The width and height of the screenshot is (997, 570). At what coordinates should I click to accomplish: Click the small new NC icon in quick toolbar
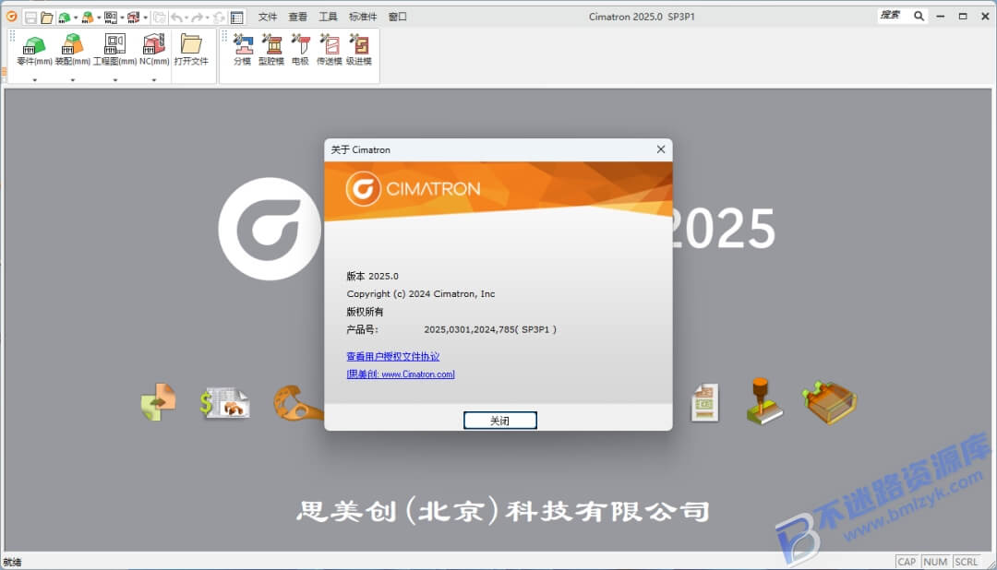pyautogui.click(x=134, y=18)
